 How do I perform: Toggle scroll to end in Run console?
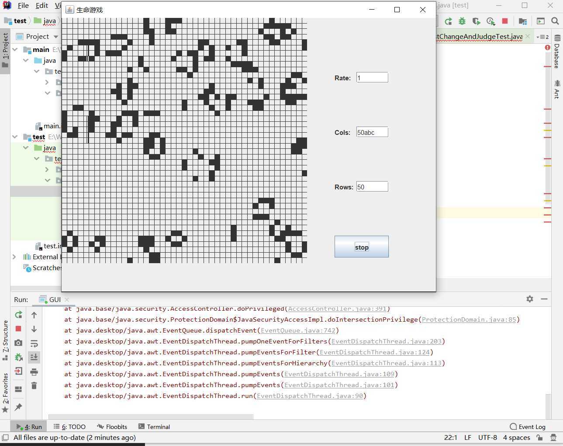tap(34, 357)
